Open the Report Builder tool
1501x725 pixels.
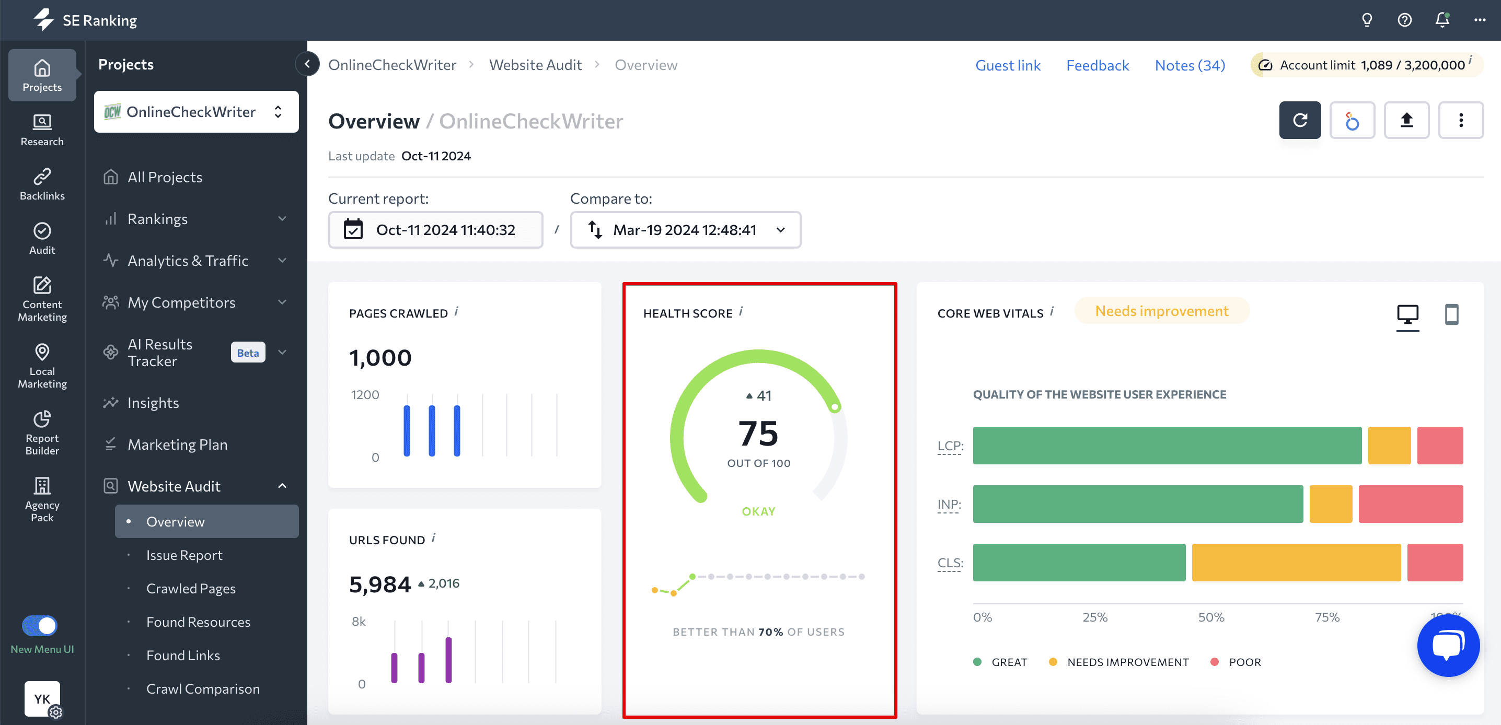[x=41, y=432]
